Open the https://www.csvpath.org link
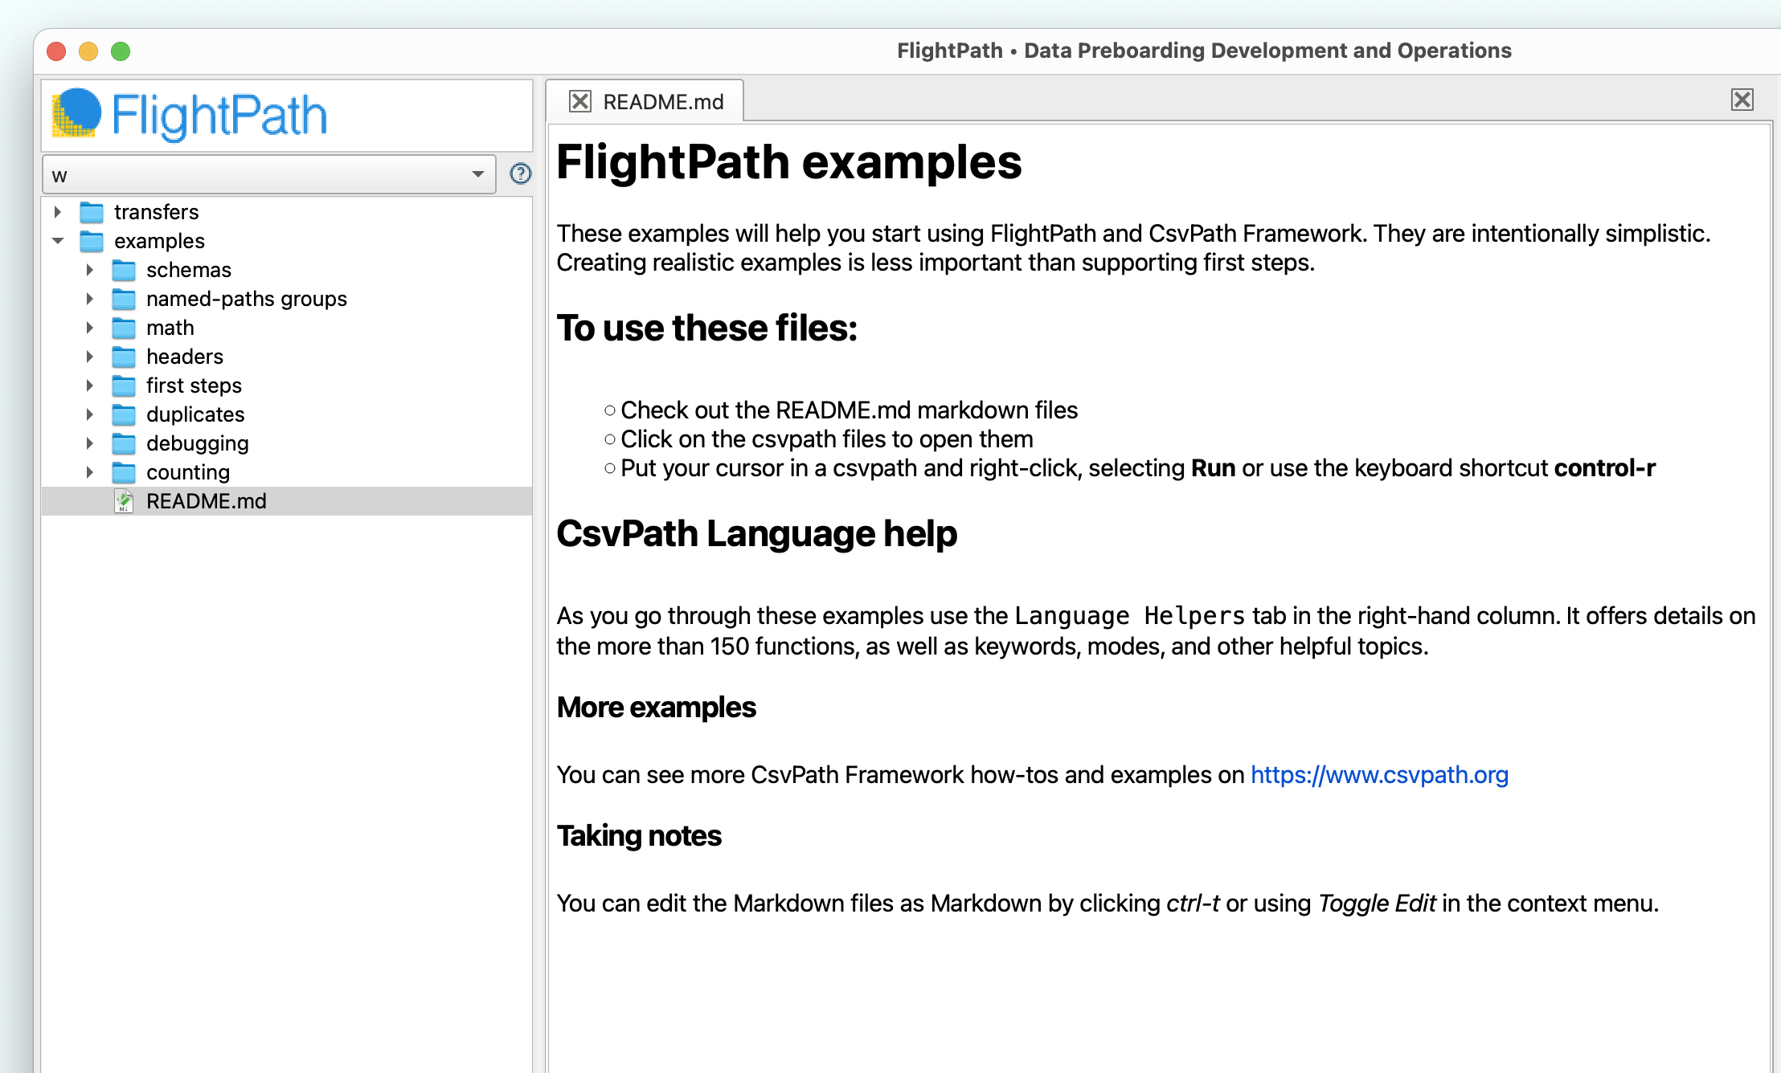The height and width of the screenshot is (1073, 1781). [x=1379, y=775]
